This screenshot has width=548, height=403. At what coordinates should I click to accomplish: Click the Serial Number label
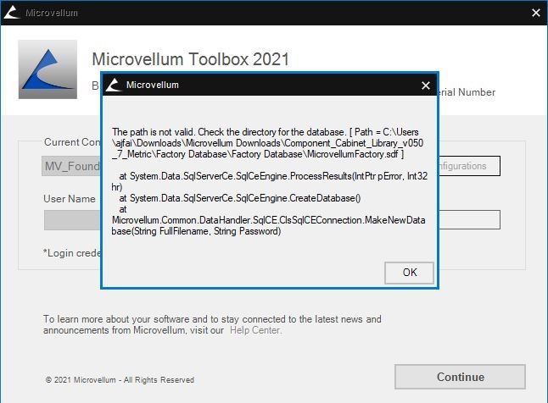(467, 92)
